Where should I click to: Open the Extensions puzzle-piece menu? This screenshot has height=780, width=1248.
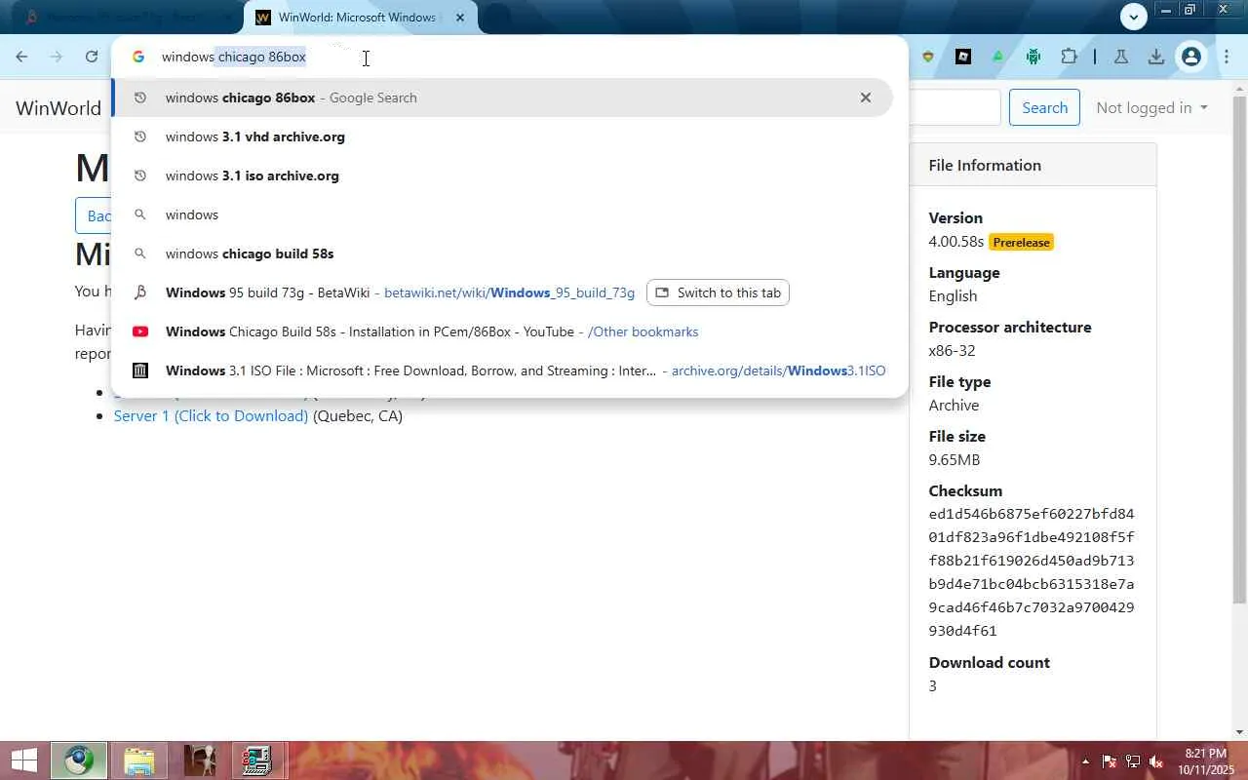[x=1069, y=57]
